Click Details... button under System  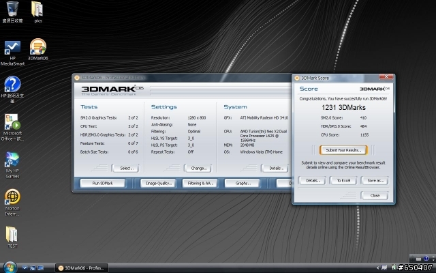[x=275, y=169]
